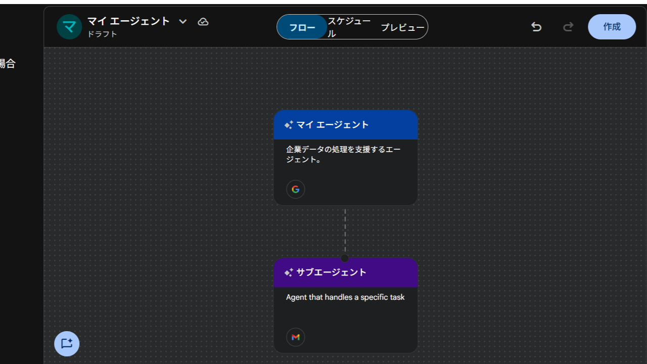Viewport: 647px width, 364px height.
Task: Click the text 企業データの処理を支援するエージェント。
Action: (x=343, y=155)
